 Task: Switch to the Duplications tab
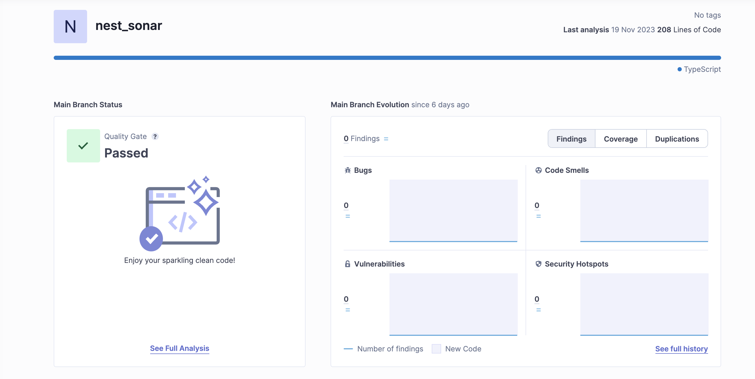click(677, 139)
